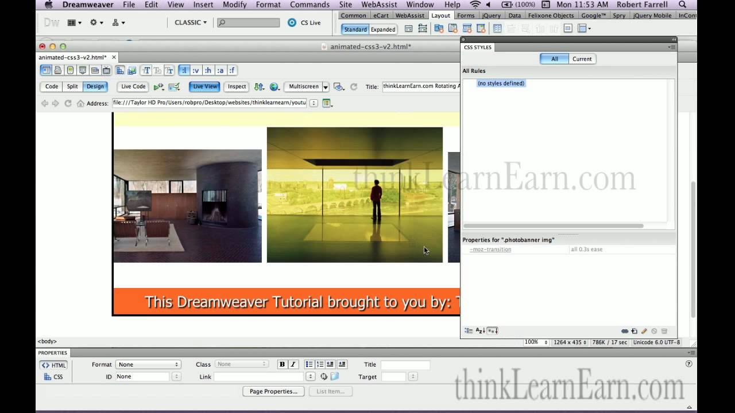Click the Insert Table icon in Layout bar
735x413 pixels.
497,29
